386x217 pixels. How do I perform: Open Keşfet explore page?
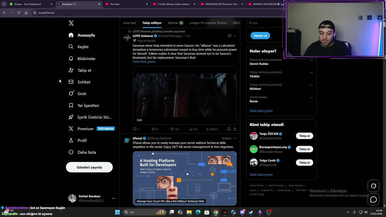[x=78, y=47]
